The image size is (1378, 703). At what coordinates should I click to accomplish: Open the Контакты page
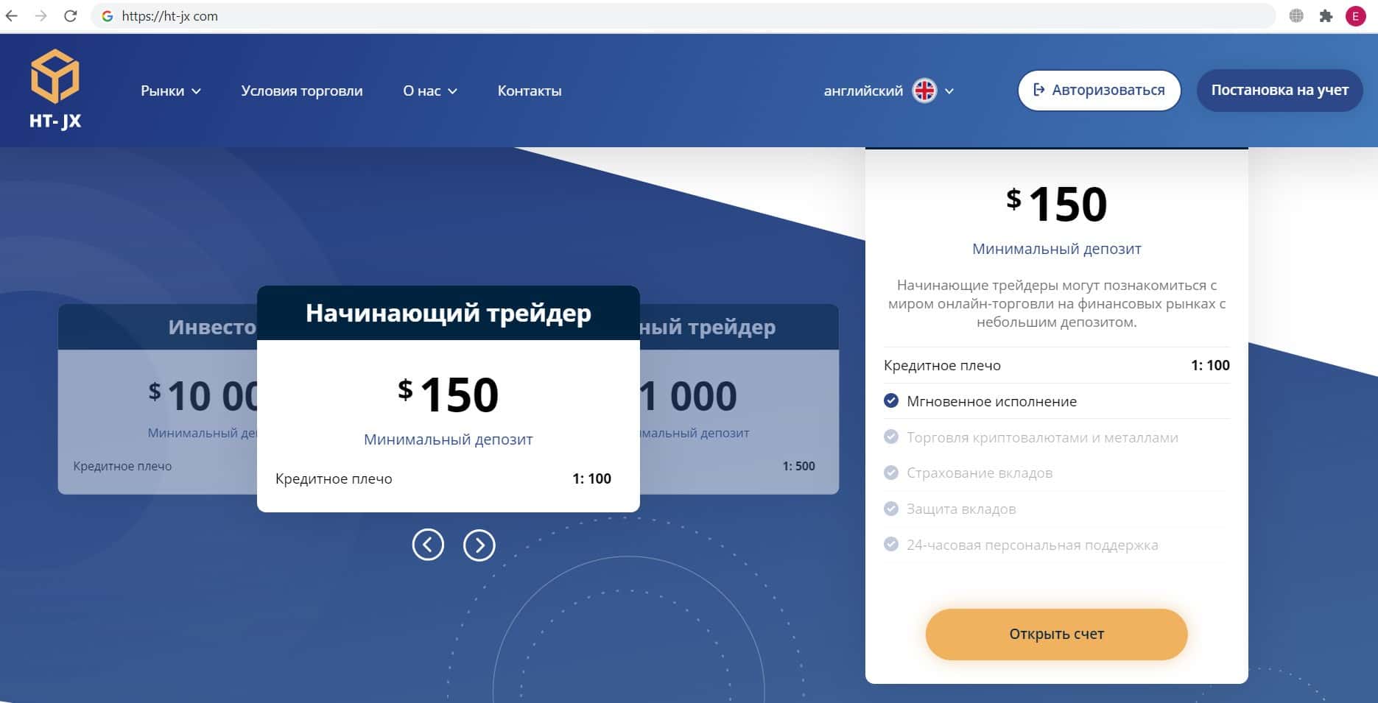[x=530, y=91]
